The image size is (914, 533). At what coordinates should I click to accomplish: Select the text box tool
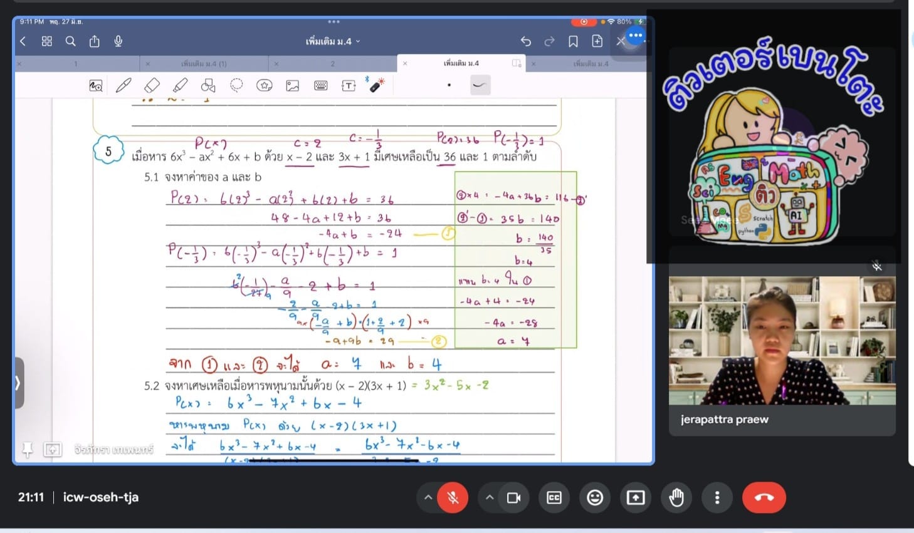pos(349,85)
